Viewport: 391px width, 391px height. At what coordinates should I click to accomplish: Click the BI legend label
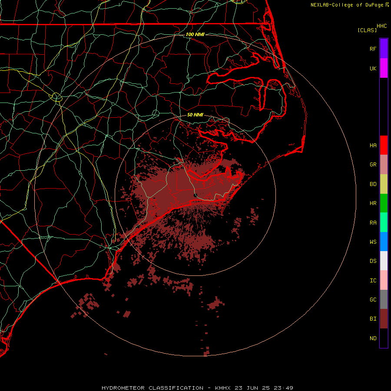click(373, 319)
